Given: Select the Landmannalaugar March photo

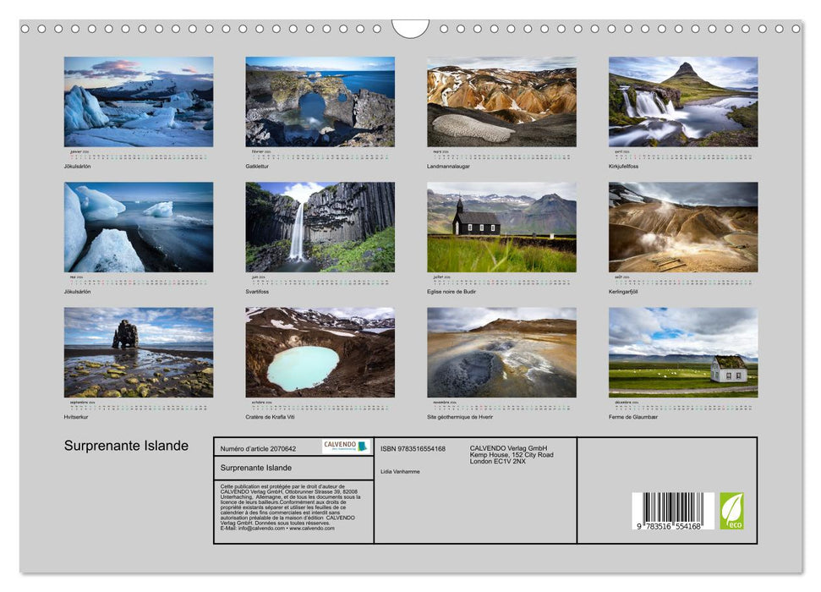Looking at the screenshot, I should [500, 100].
